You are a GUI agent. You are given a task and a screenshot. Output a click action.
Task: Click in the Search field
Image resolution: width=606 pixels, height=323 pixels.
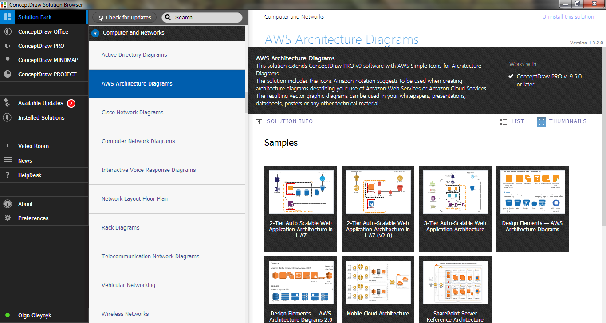pyautogui.click(x=204, y=18)
